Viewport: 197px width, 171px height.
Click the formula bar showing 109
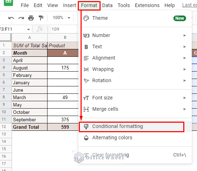tap(65, 29)
